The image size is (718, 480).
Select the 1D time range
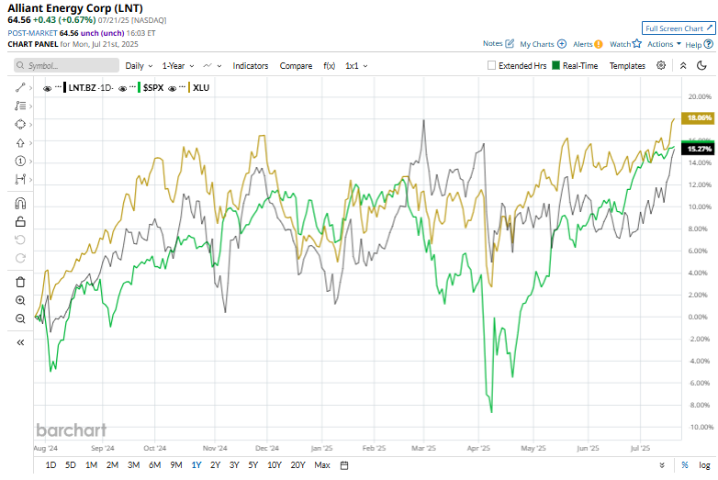pos(50,465)
